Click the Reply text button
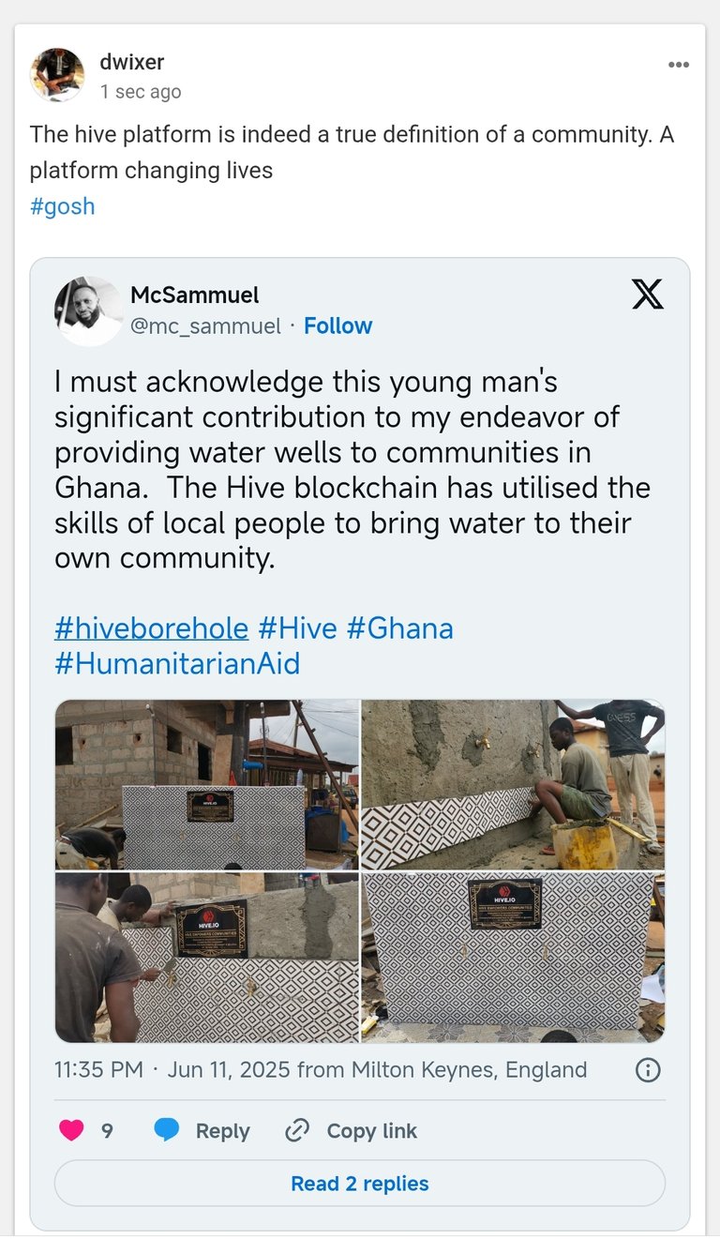Screen dimensions: 720x1239 222,1131
